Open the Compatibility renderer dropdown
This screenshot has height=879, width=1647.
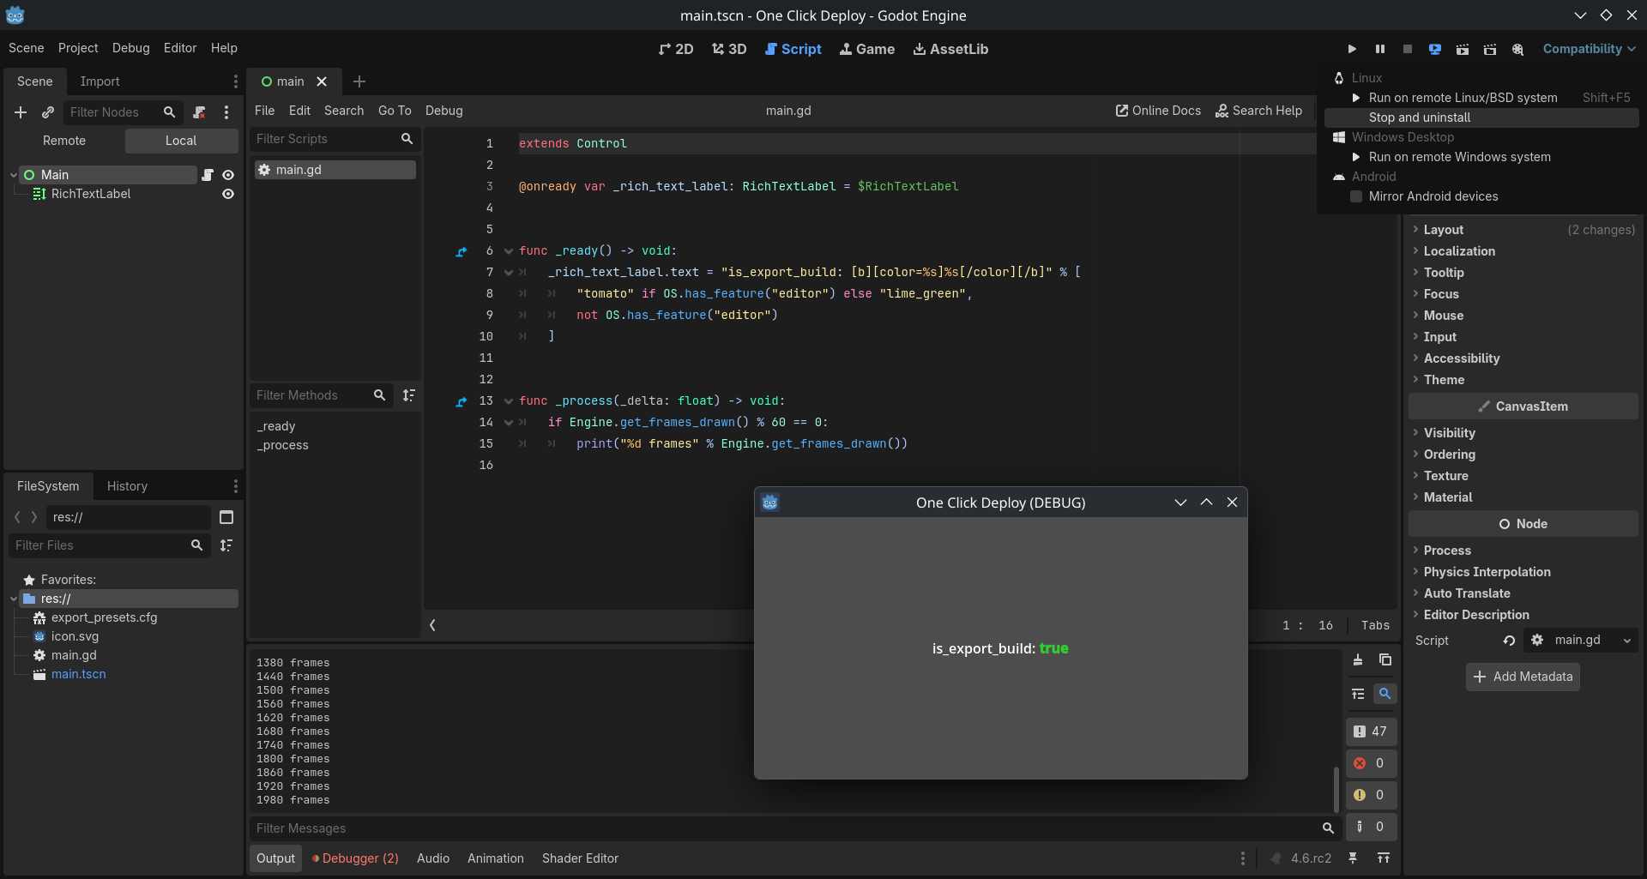click(1588, 49)
